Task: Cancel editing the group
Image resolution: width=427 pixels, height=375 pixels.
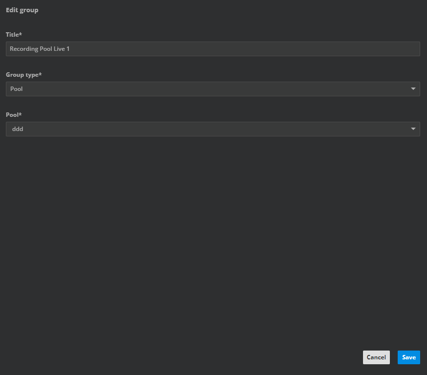Action: coord(376,357)
